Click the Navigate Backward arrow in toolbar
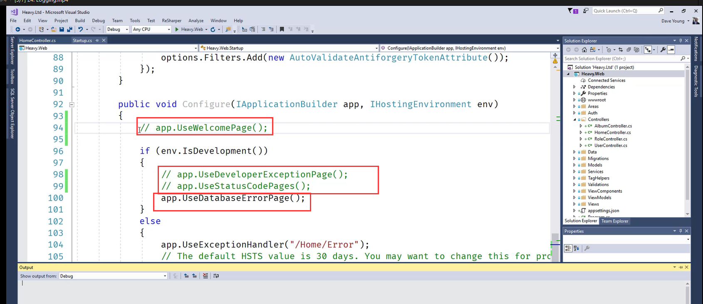This screenshot has height=304, width=703. point(17,29)
